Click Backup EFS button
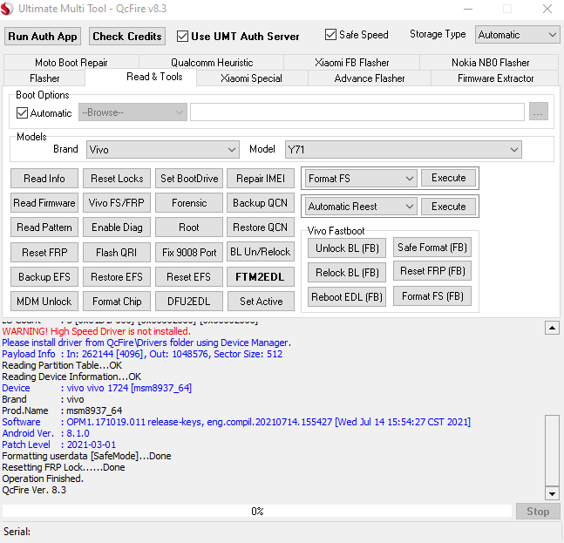This screenshot has width=564, height=543. pyautogui.click(x=44, y=277)
